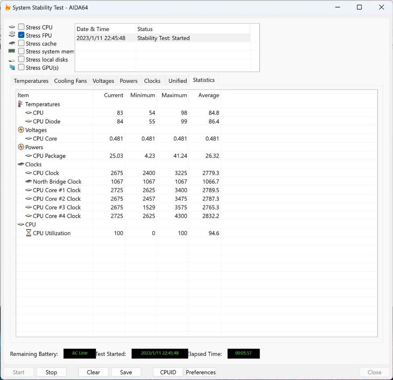Click the AC Line battery indicator

click(x=80, y=353)
